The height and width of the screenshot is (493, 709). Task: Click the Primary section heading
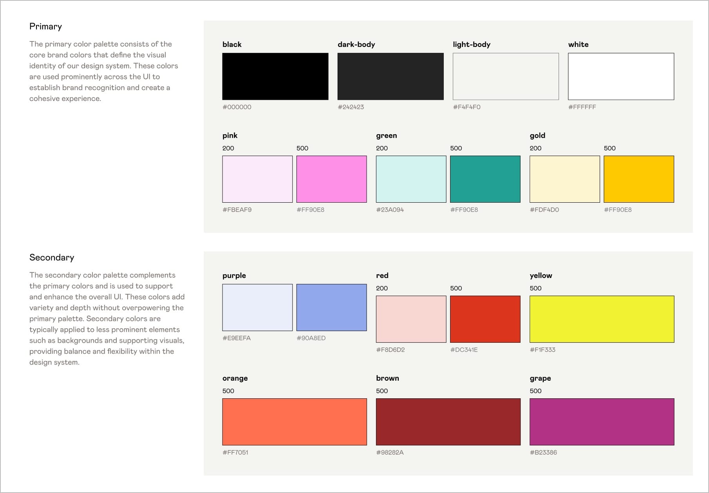[45, 27]
